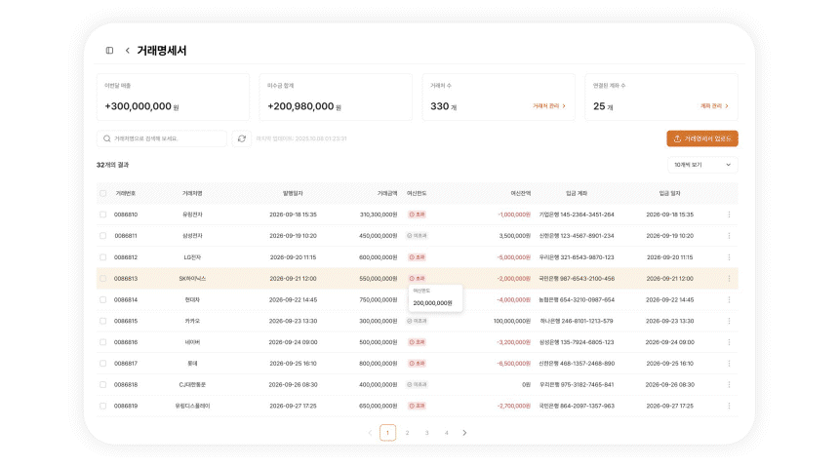Click the refresh icon next to search

[241, 138]
